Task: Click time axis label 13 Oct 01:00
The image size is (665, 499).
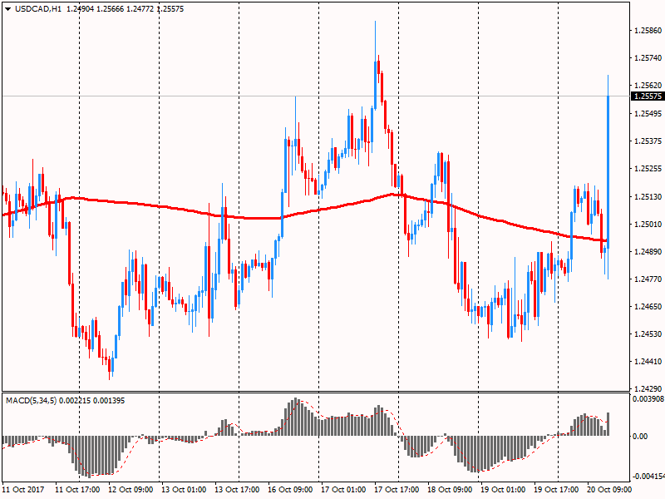Action: pos(184,490)
